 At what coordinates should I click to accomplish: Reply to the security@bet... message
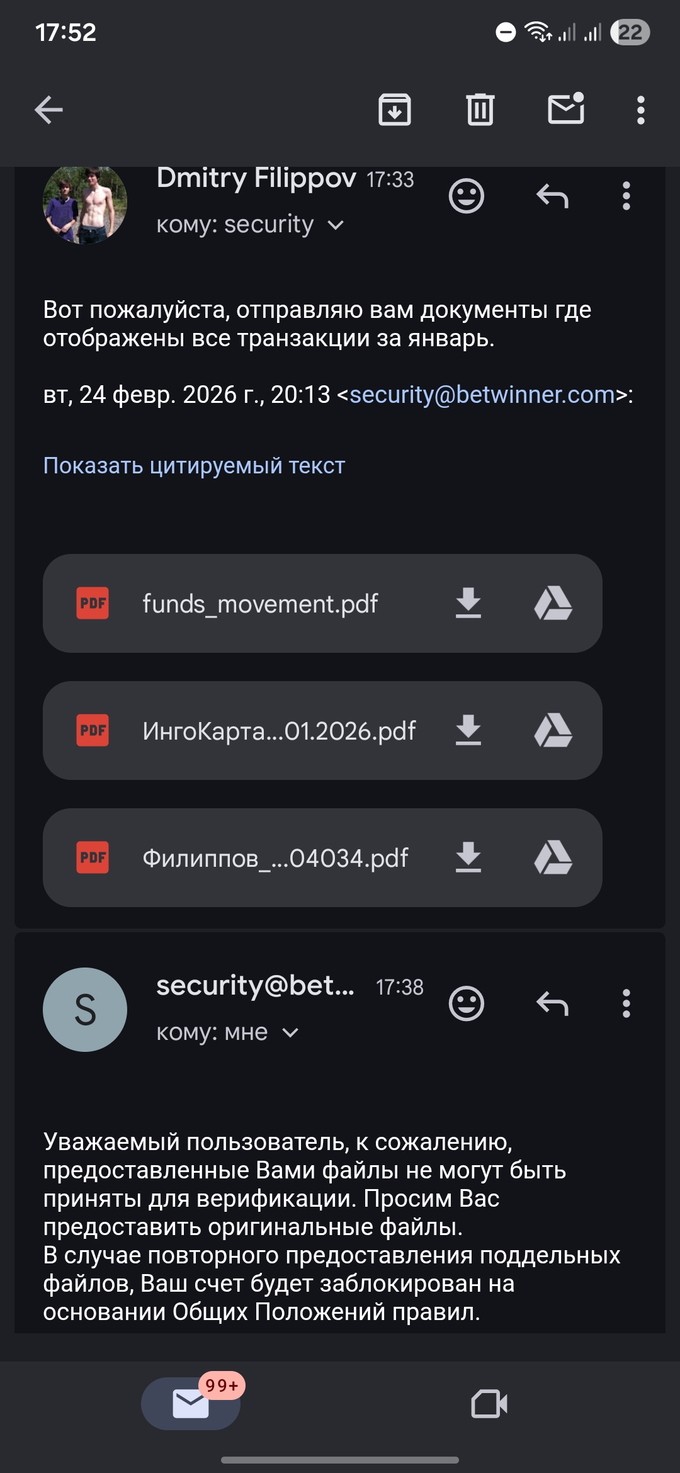click(552, 1003)
